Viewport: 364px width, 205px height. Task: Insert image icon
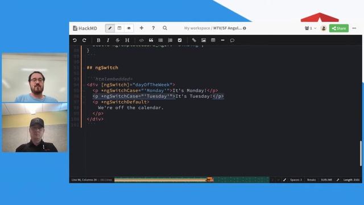[204, 40]
